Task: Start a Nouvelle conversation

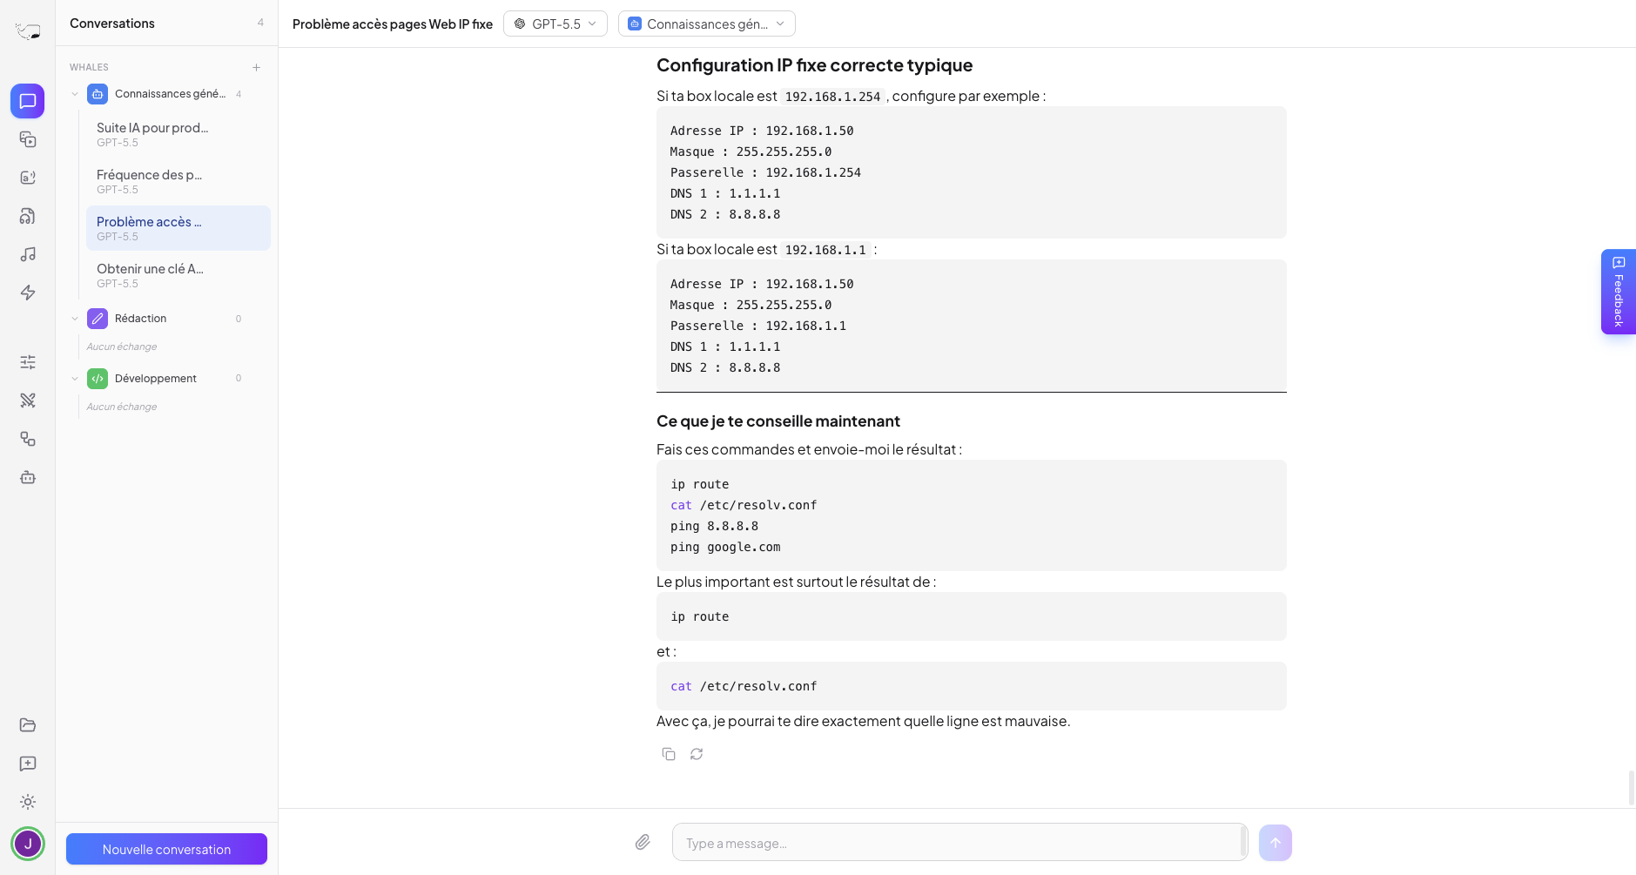Action: pyautogui.click(x=166, y=849)
